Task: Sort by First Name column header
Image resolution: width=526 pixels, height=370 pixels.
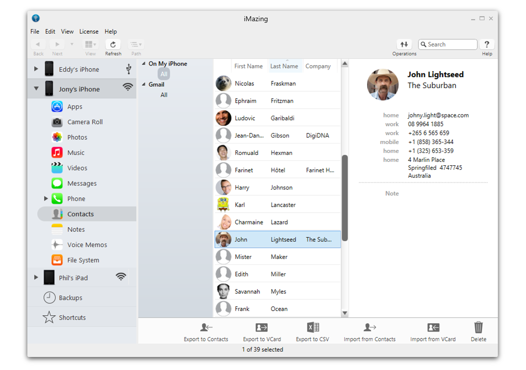Action: pos(249,66)
